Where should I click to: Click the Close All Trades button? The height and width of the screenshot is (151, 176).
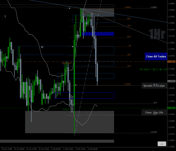coord(156,56)
